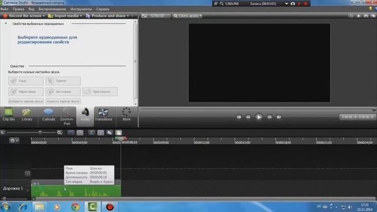Screen dimensions: 377x212
Task: Click the Дорожка 1 track label
Action: click(x=13, y=188)
